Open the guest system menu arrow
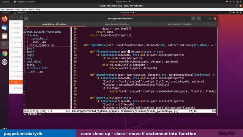The width and height of the screenshot is (243, 137). (x=240, y=13)
